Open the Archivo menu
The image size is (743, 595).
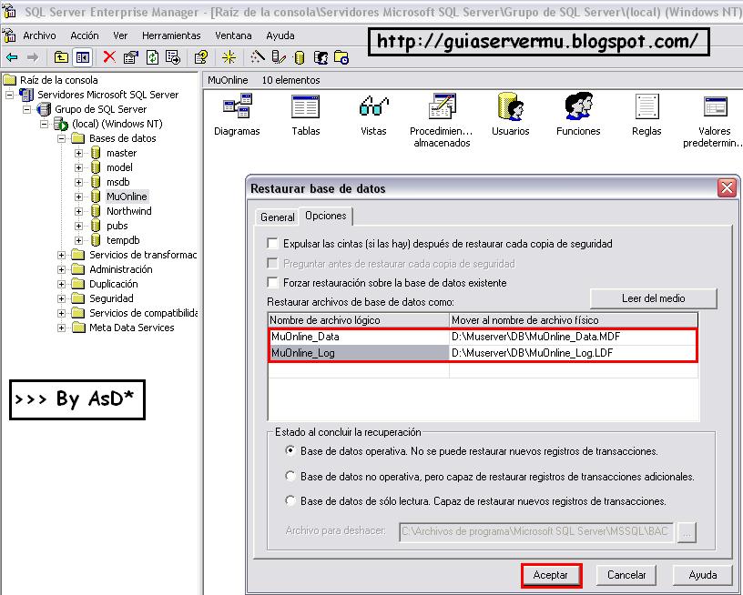coord(39,35)
